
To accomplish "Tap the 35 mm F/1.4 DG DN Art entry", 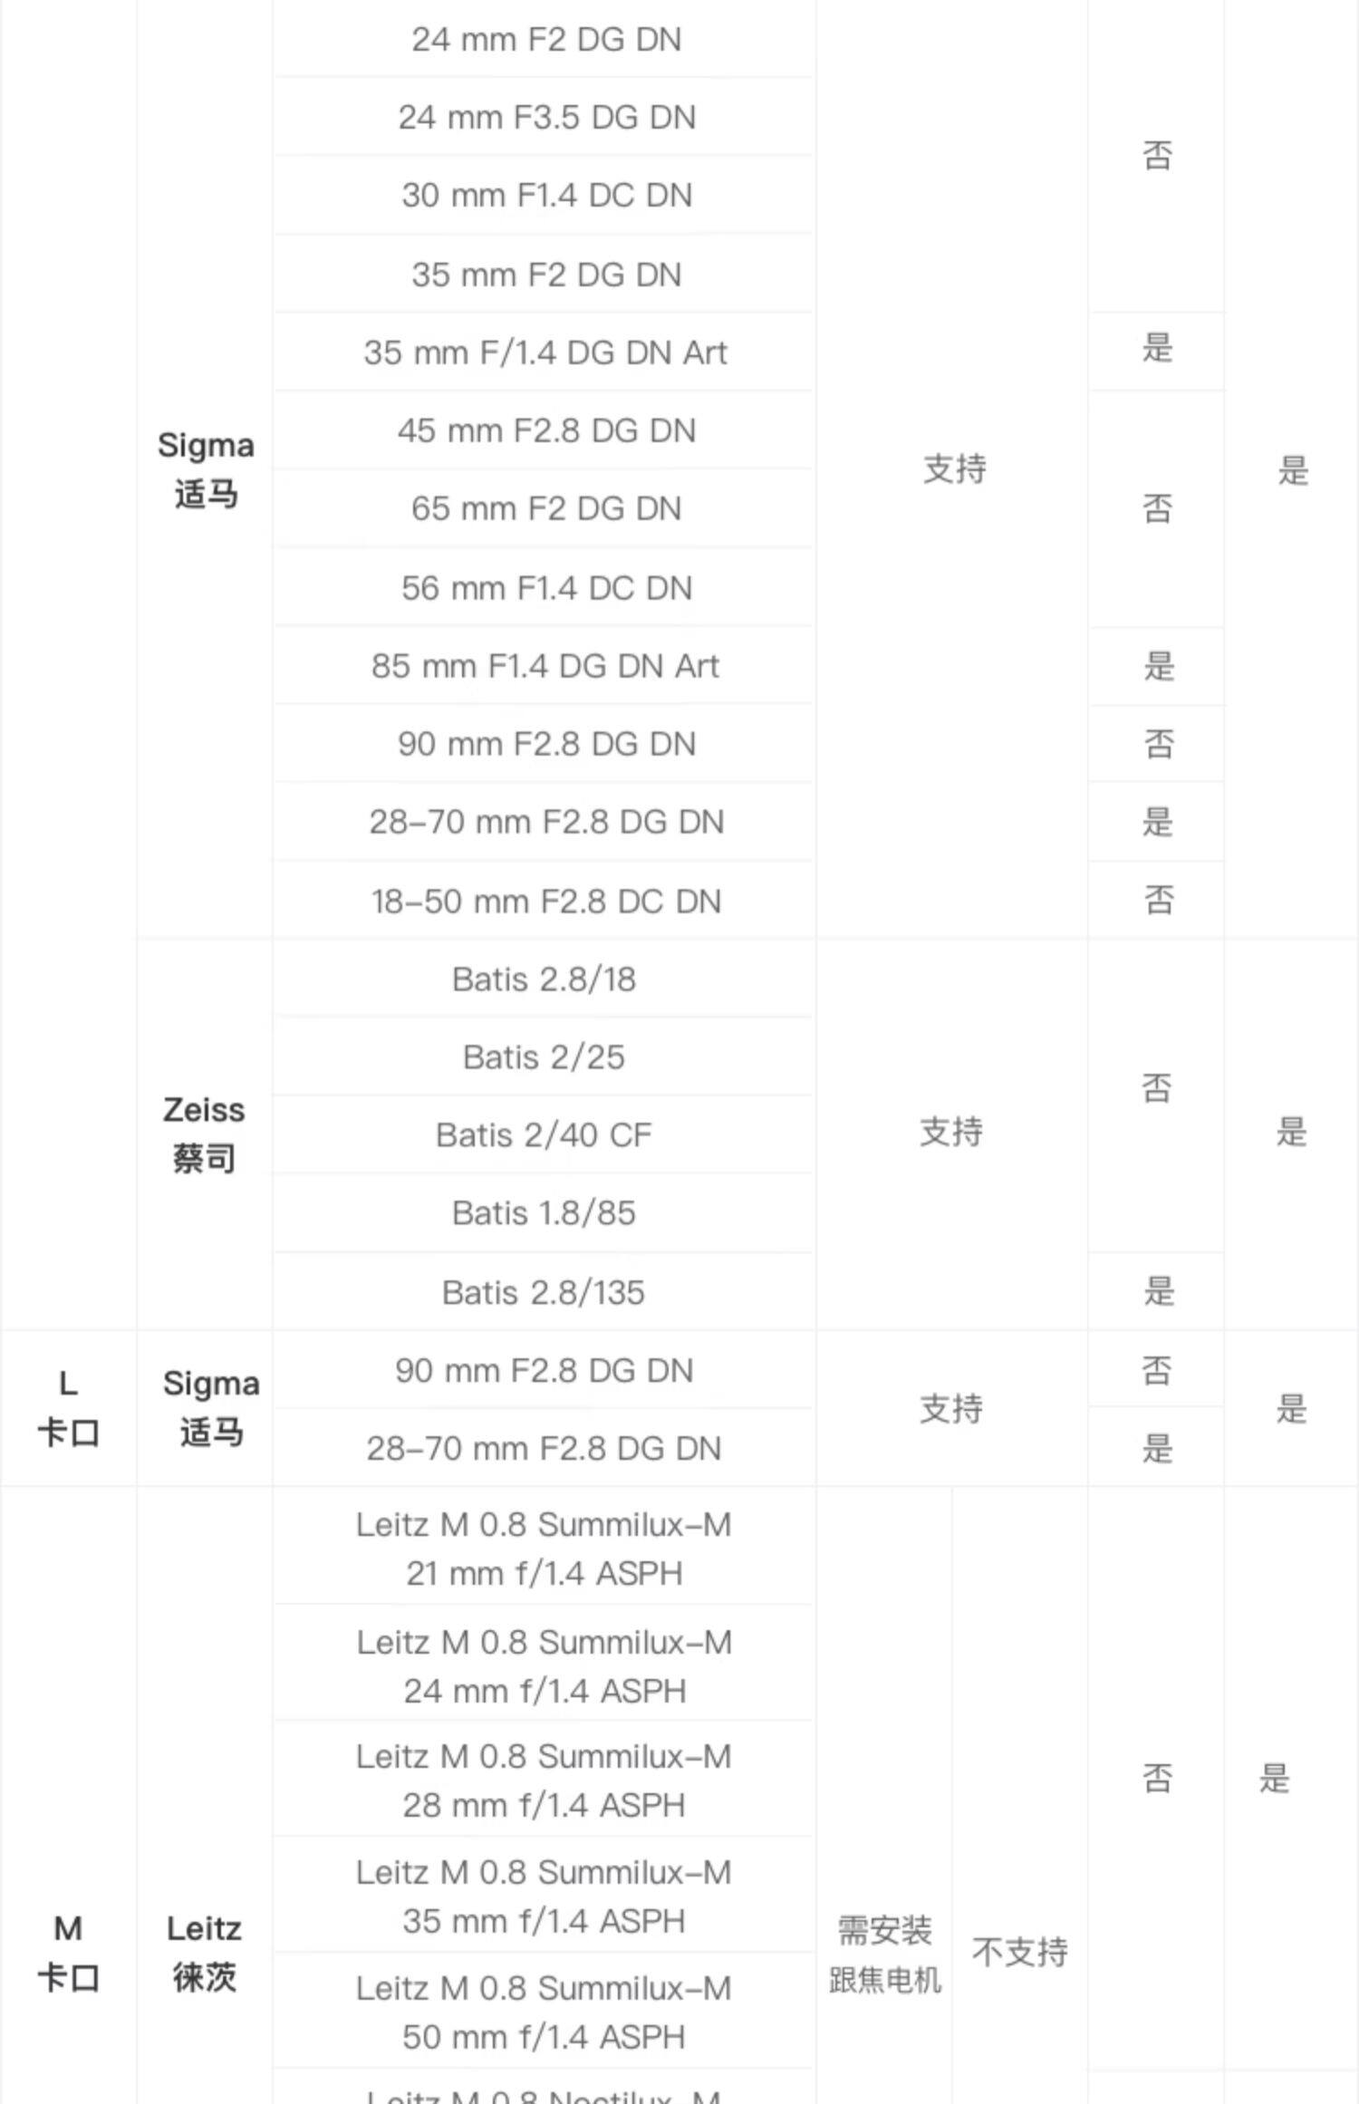I will pos(545,352).
